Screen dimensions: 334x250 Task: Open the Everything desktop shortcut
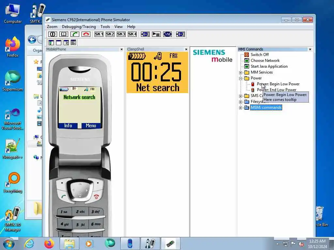point(13,183)
